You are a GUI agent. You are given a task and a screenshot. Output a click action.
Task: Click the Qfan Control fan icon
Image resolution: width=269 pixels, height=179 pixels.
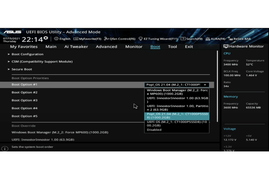pyautogui.click(x=107, y=39)
